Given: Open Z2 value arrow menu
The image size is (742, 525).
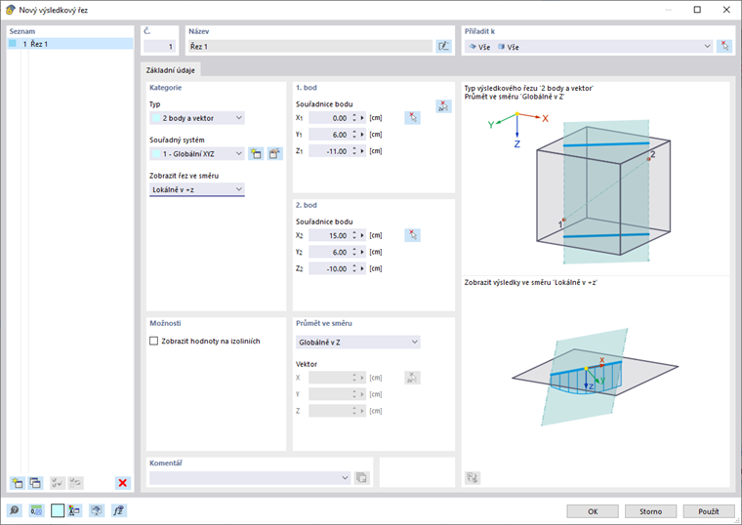Looking at the screenshot, I should (x=362, y=268).
